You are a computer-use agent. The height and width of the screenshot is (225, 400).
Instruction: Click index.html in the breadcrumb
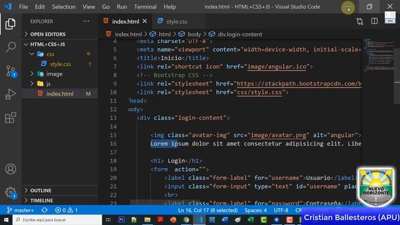point(124,34)
